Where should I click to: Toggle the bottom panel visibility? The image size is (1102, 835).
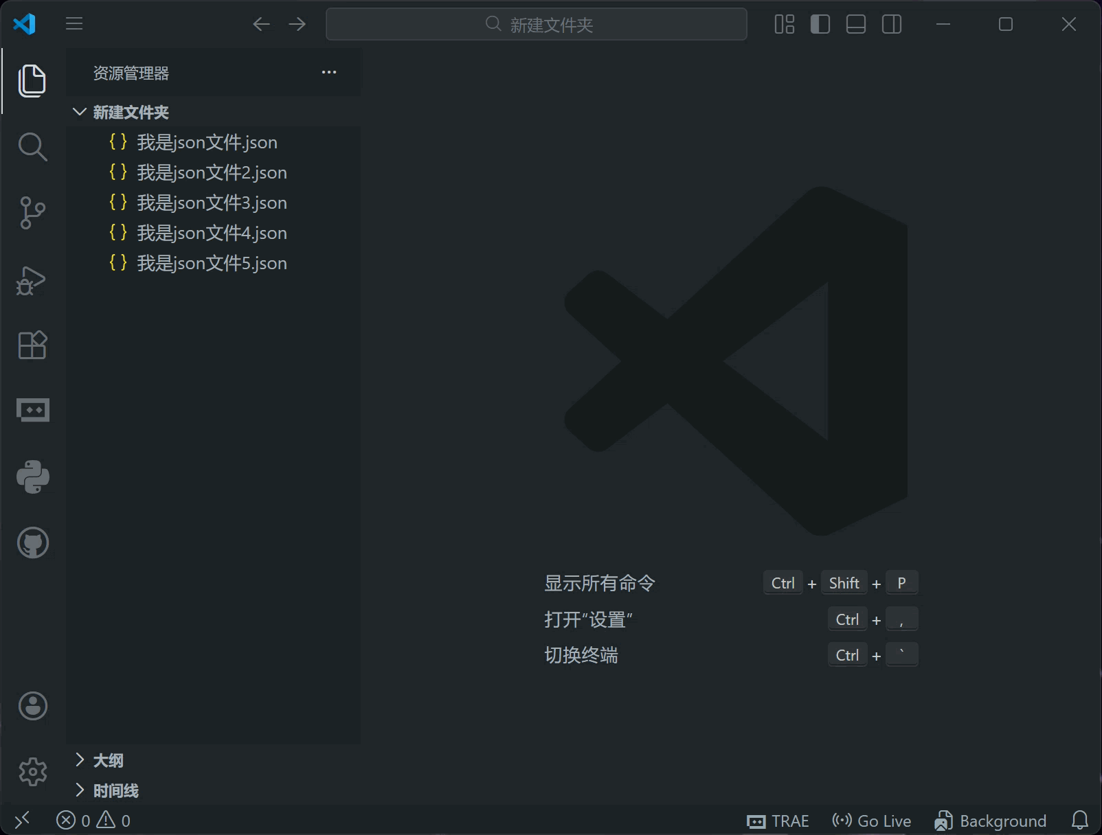pos(855,25)
